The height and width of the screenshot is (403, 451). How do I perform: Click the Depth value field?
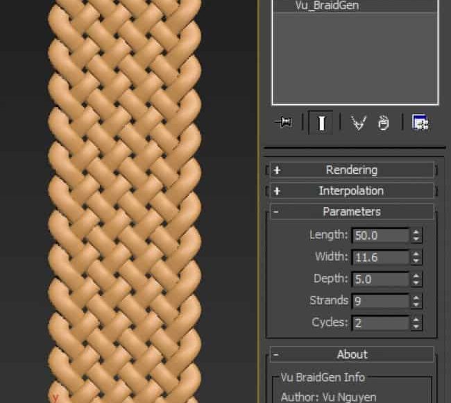380,279
